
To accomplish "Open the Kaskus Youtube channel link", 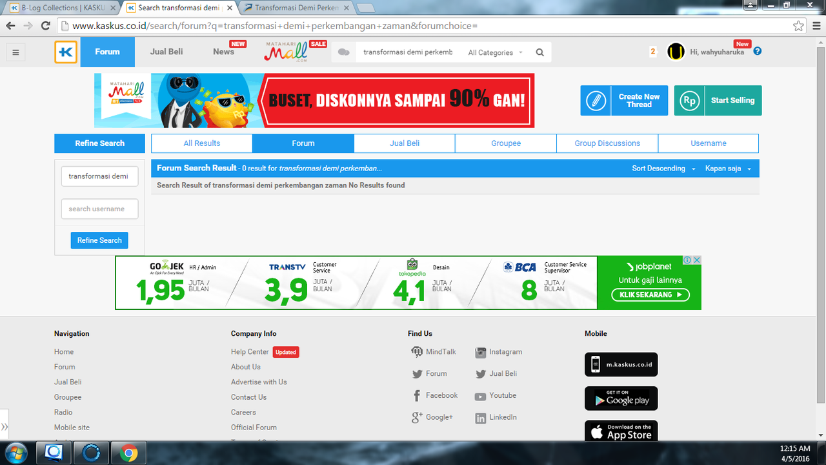I will pyautogui.click(x=496, y=395).
